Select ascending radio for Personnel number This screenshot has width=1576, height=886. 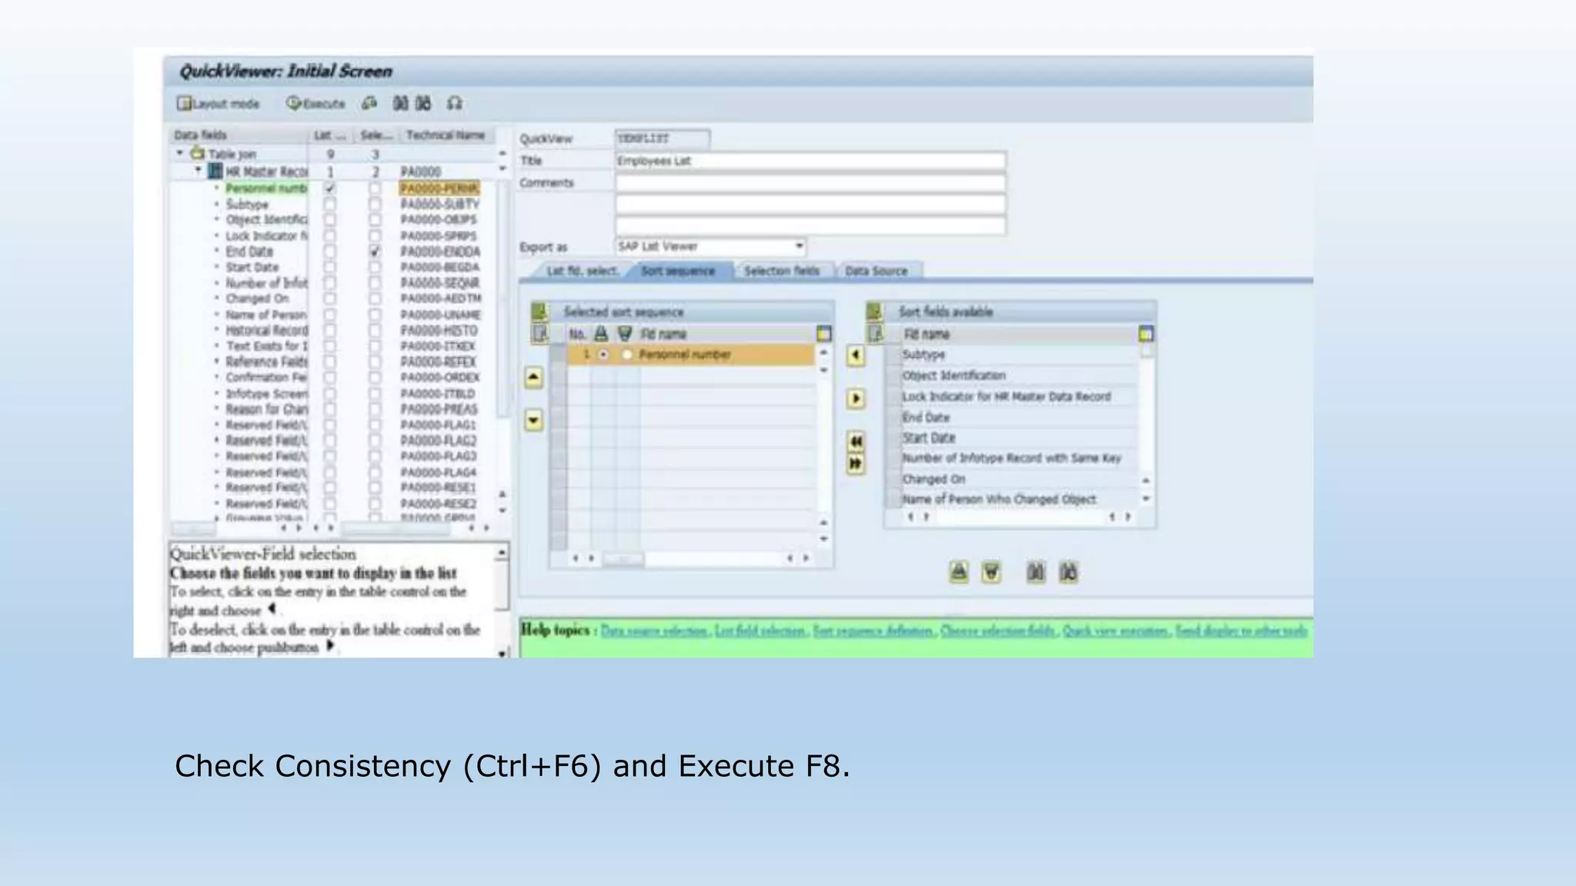pyautogui.click(x=604, y=355)
